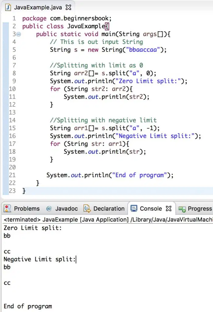Screen dimensions: 213x312
Task: Click the Java file icon on editor tab
Action: [8, 7]
